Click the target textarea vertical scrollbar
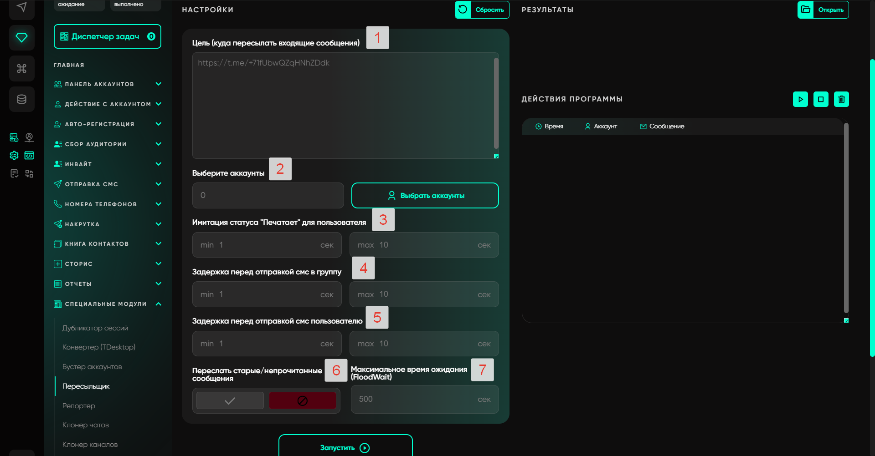The image size is (875, 456). pos(496,103)
